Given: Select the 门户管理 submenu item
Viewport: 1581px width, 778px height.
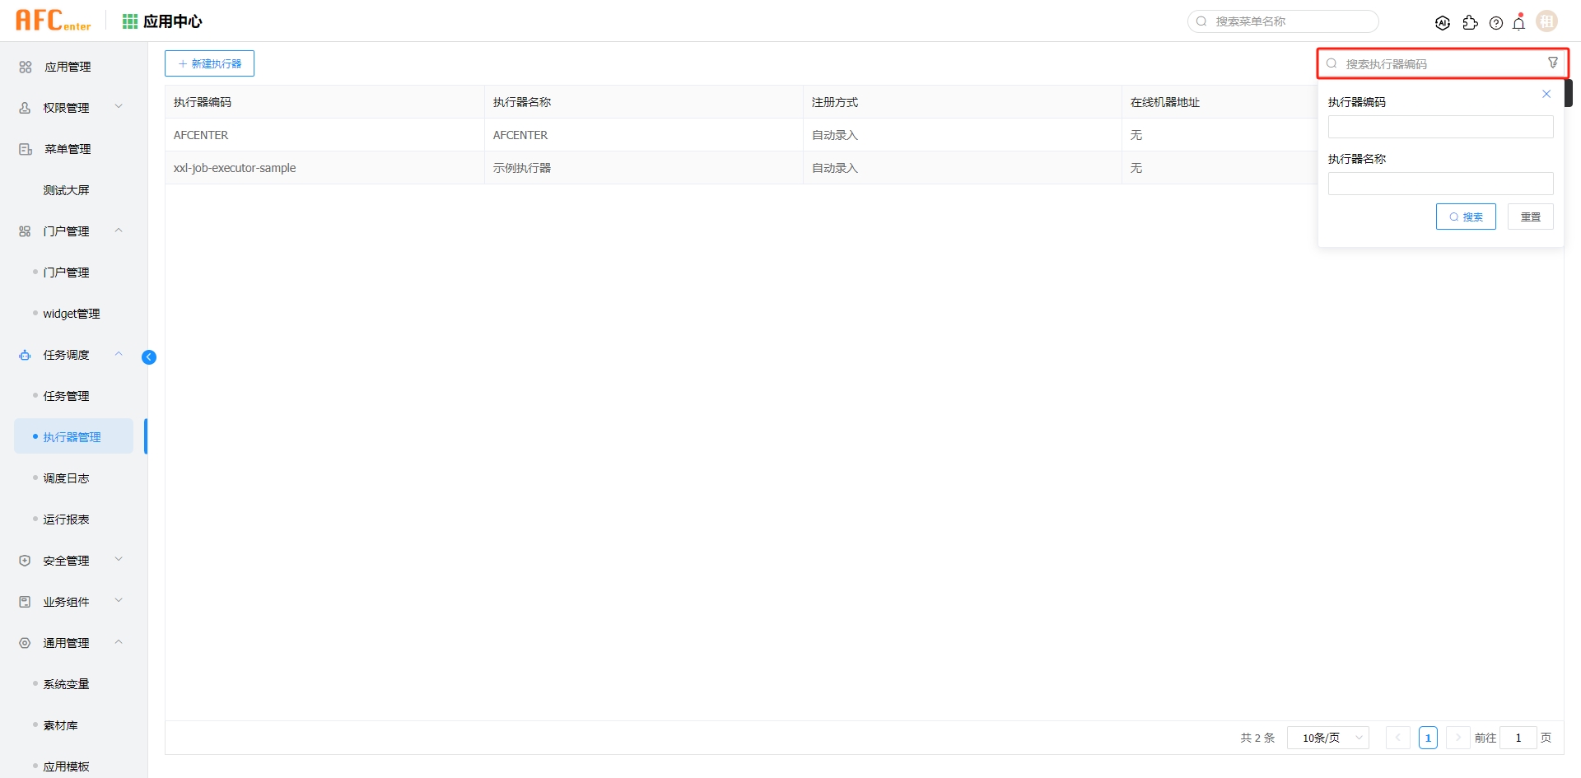Looking at the screenshot, I should click(66, 273).
